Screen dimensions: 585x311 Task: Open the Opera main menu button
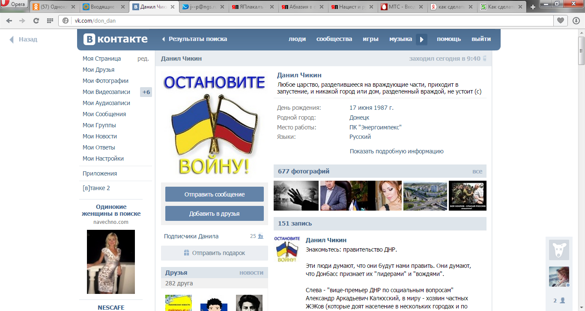pos(15,5)
